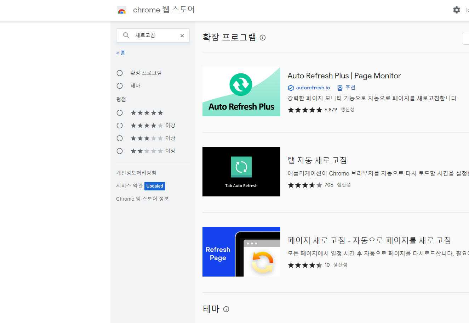The width and height of the screenshot is (469, 323).
Task: Click the 추천 featured badge icon
Action: [x=340, y=88]
